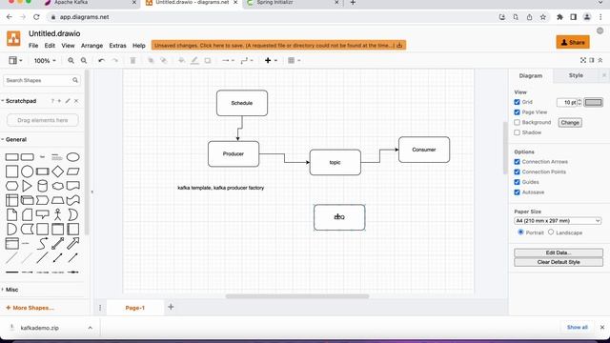This screenshot has height=343, width=610.
Task: Select the curved S connector shape
Action: (42, 244)
